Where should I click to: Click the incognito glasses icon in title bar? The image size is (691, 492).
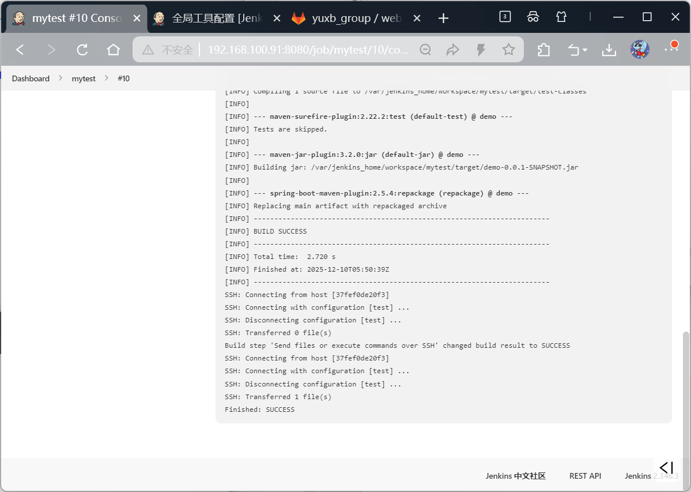coord(533,17)
